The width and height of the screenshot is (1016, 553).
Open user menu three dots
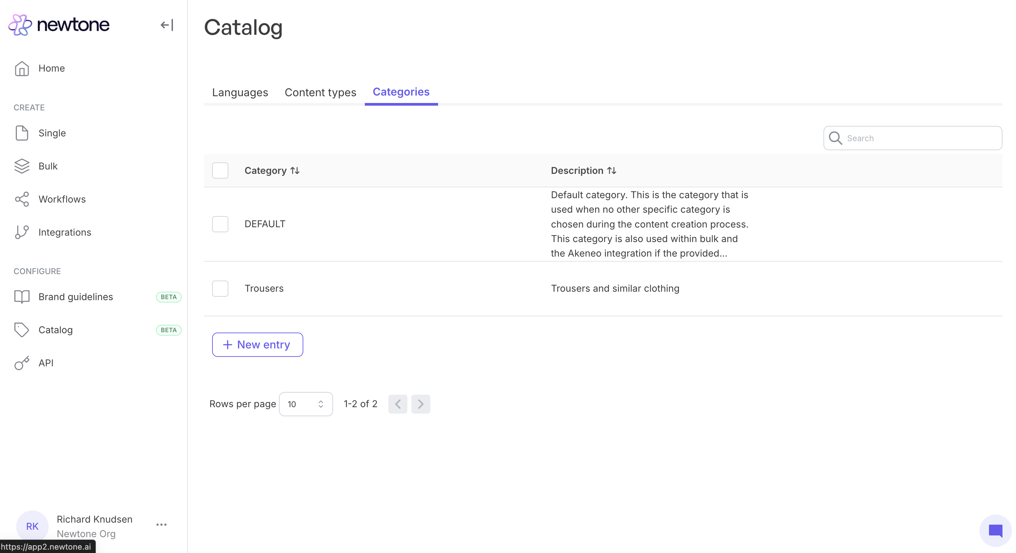click(161, 525)
